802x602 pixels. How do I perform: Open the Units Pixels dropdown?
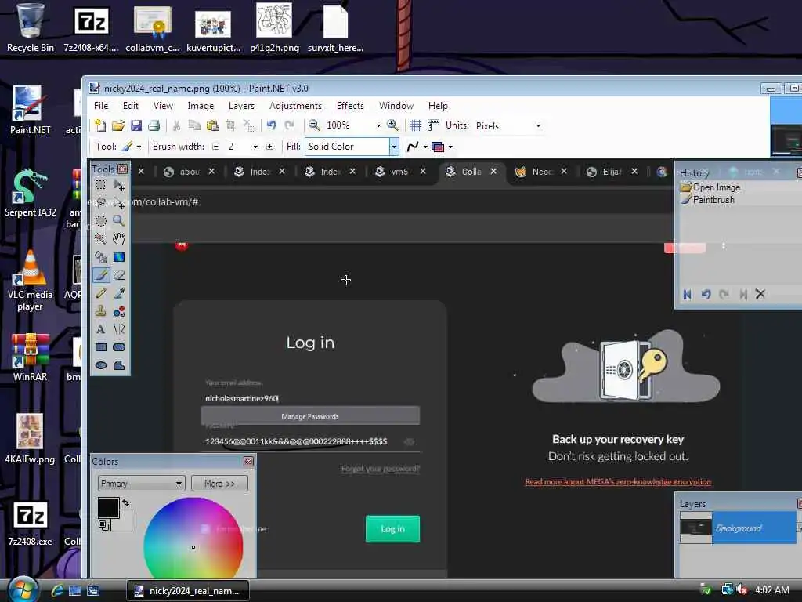538,125
